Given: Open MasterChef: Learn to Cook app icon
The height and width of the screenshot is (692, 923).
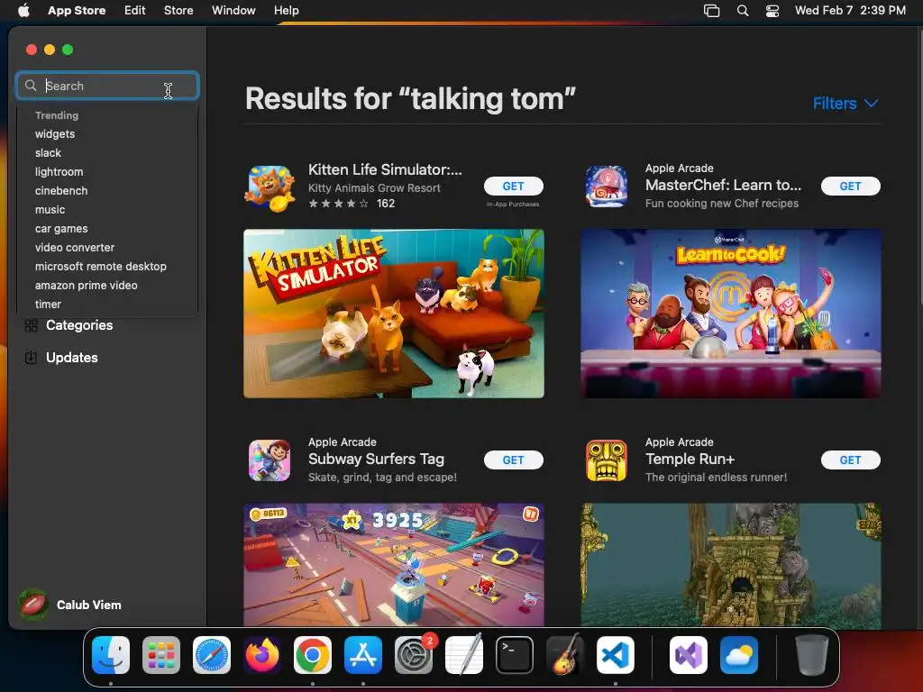Looking at the screenshot, I should pos(607,187).
